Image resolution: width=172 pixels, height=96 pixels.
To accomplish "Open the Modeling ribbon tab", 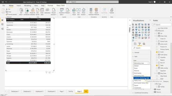I will click(27, 6).
